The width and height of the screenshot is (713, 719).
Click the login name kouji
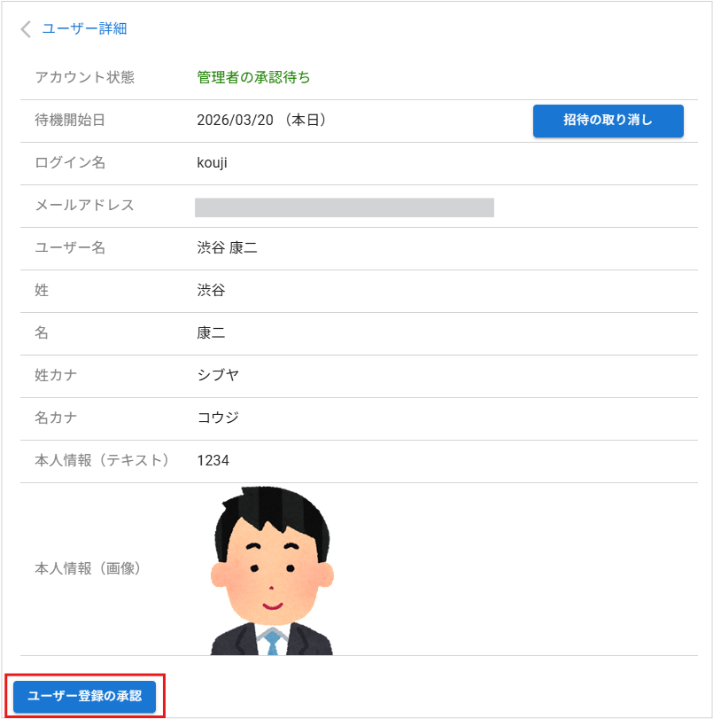pos(213,163)
